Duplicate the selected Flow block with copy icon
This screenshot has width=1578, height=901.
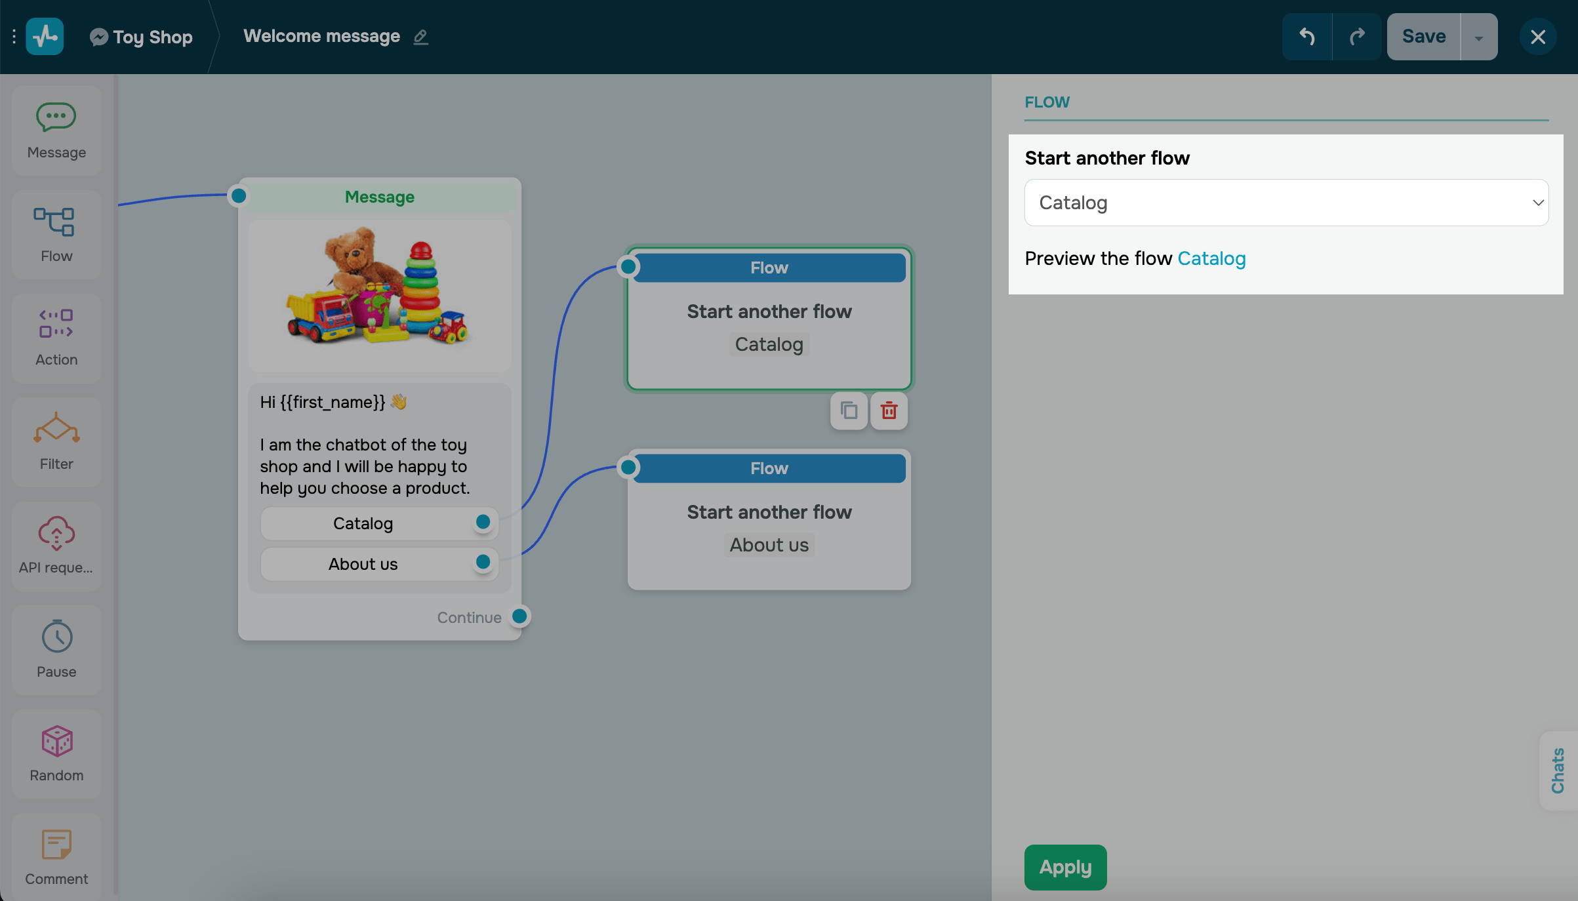[x=848, y=411]
